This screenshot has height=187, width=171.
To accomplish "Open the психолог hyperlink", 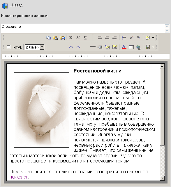I will click(19, 177).
